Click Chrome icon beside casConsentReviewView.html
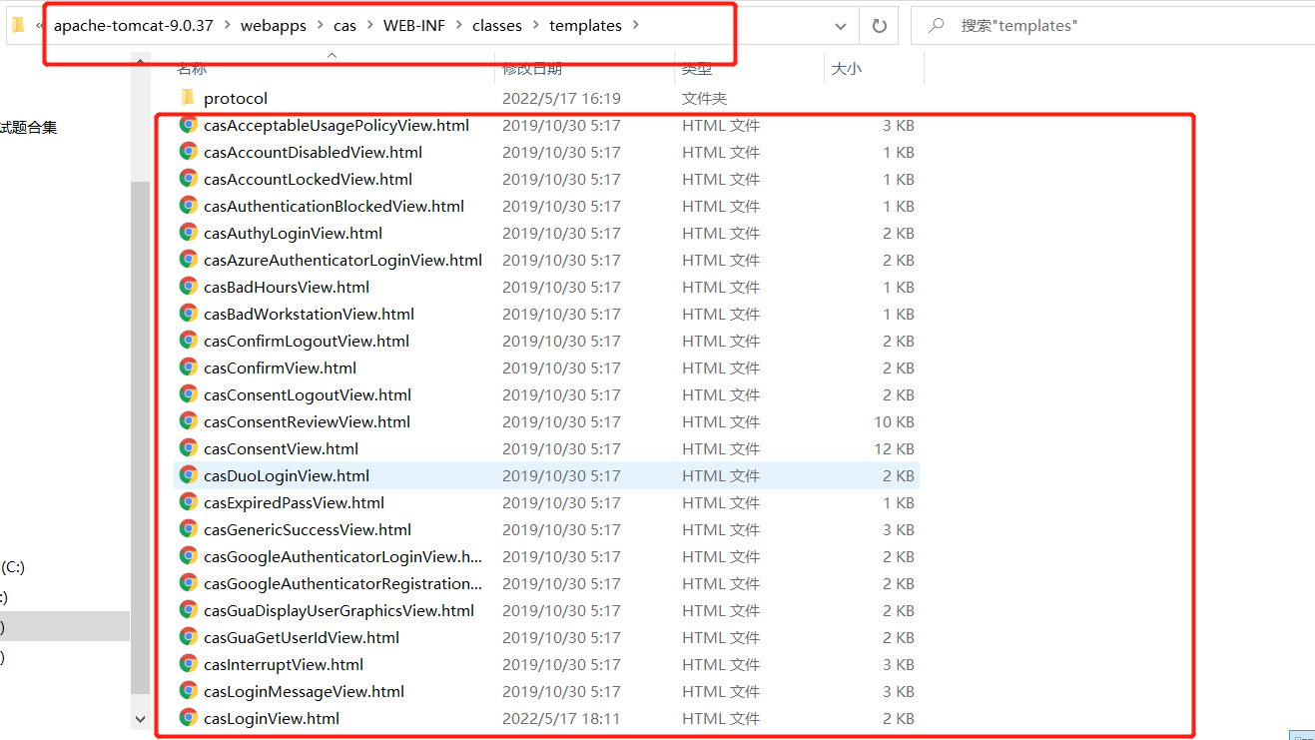This screenshot has width=1315, height=740. [188, 421]
